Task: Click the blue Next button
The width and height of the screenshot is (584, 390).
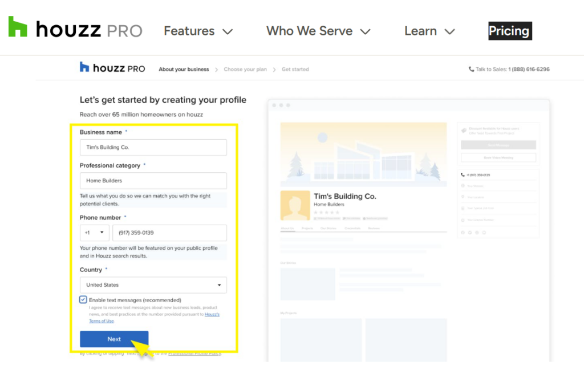Action: pos(114,339)
